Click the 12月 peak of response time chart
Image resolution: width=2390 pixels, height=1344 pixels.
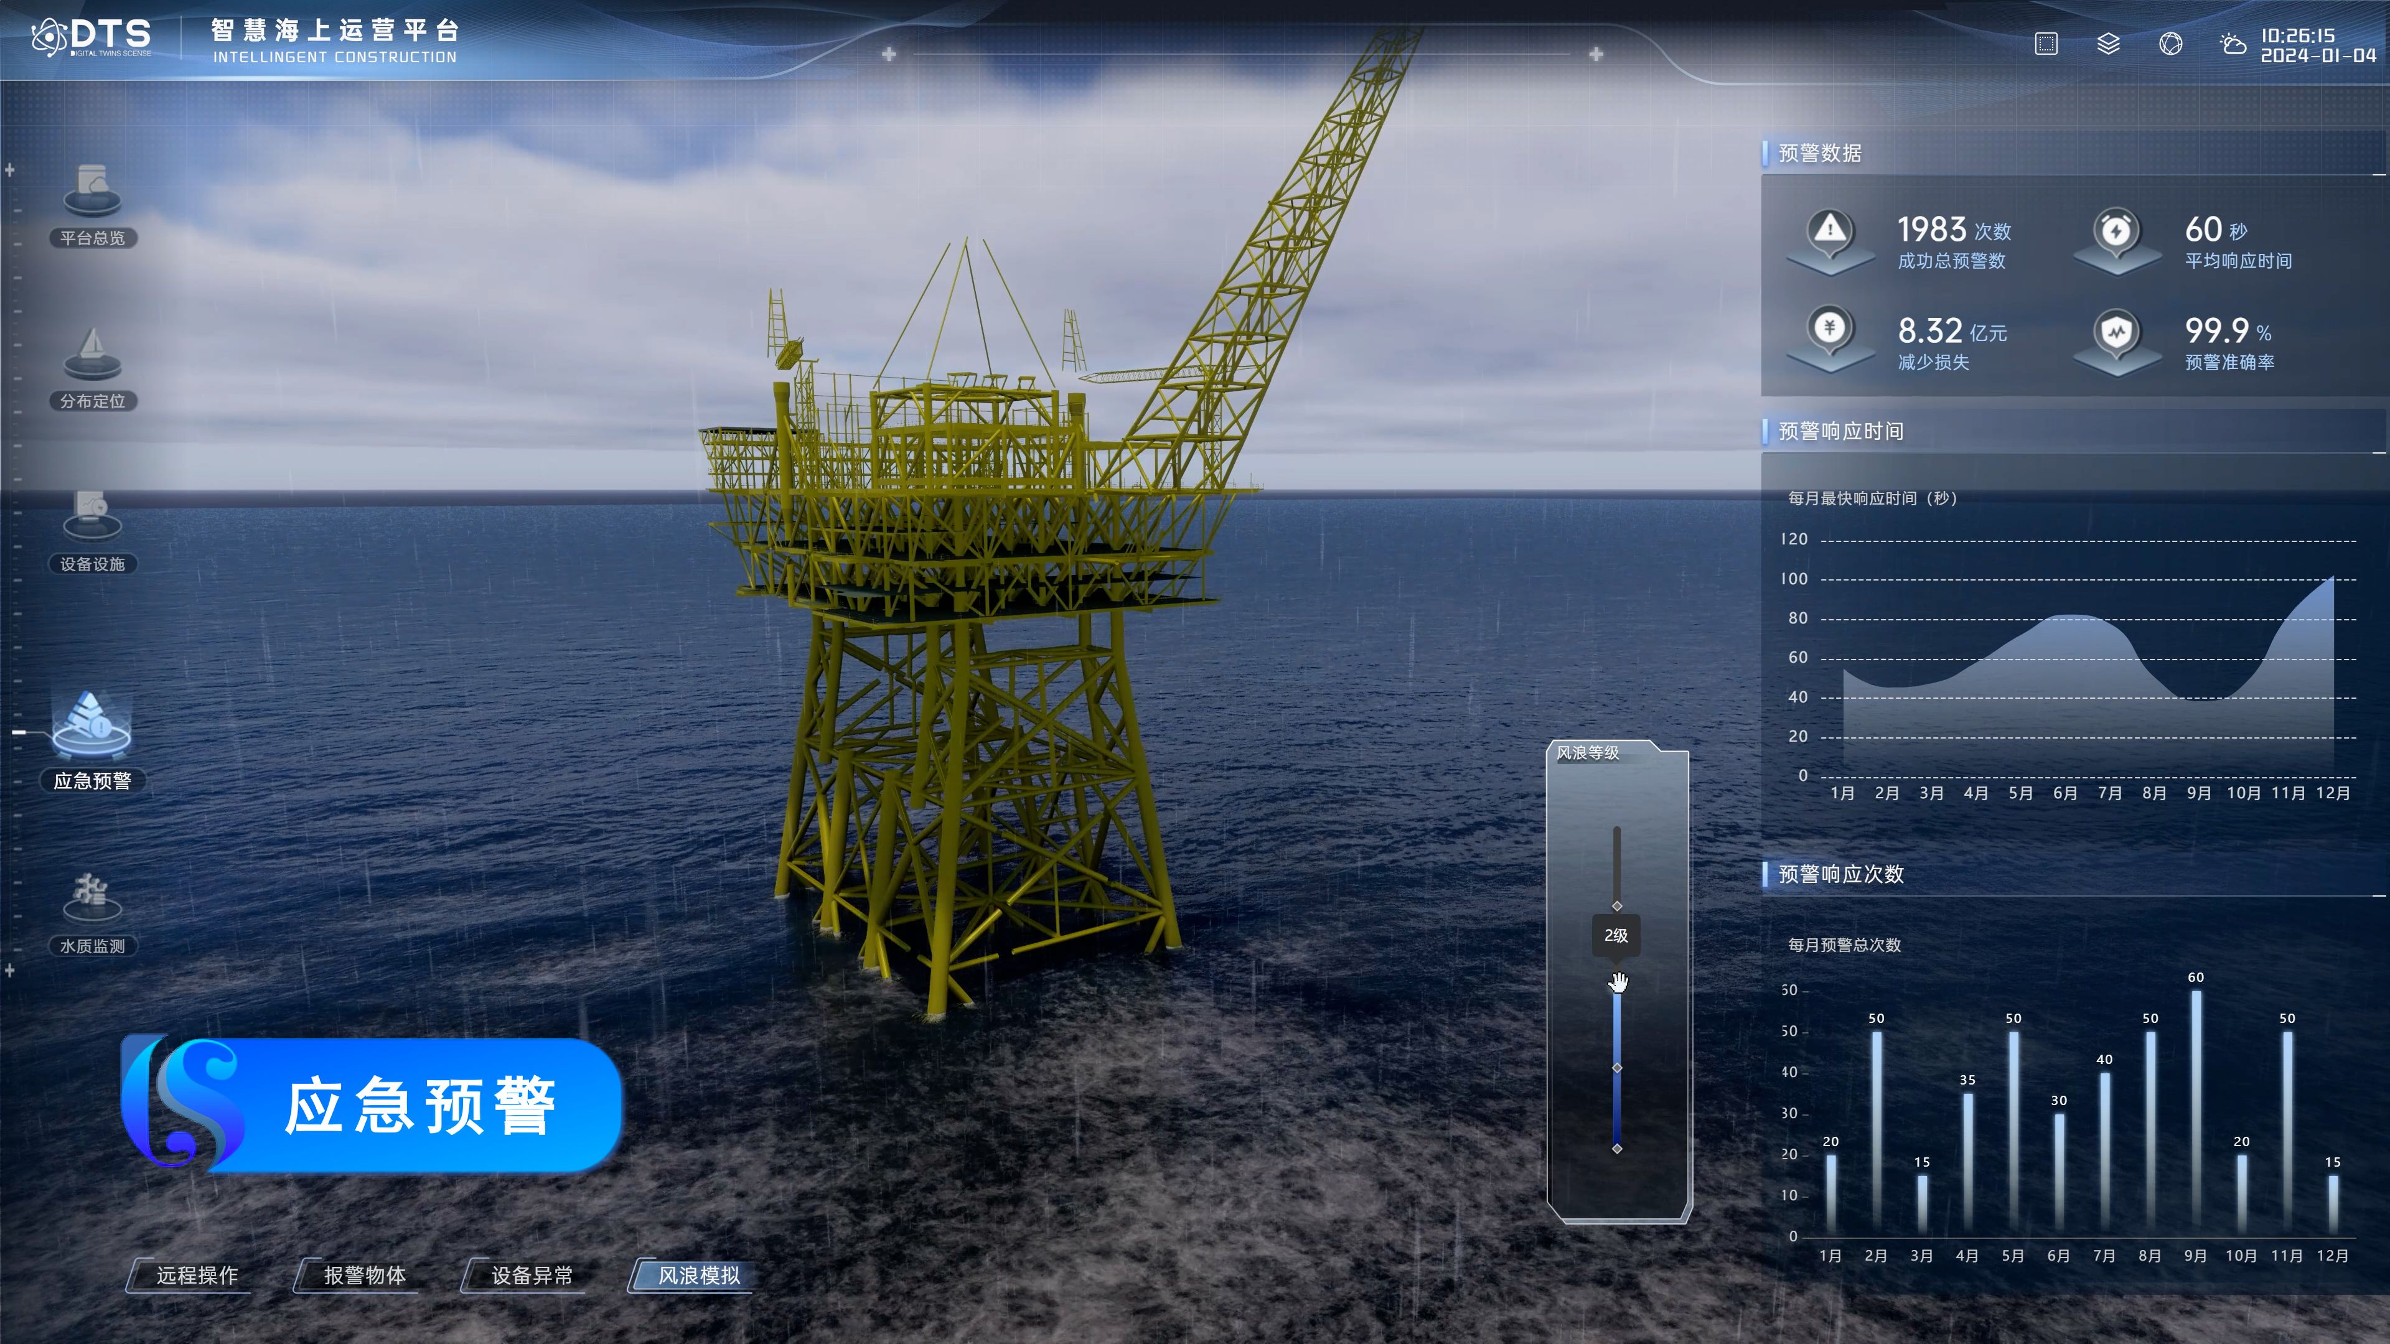2333,579
